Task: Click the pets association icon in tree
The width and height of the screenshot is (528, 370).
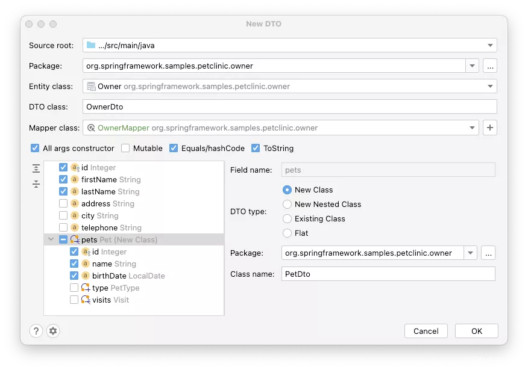Action: [75, 240]
